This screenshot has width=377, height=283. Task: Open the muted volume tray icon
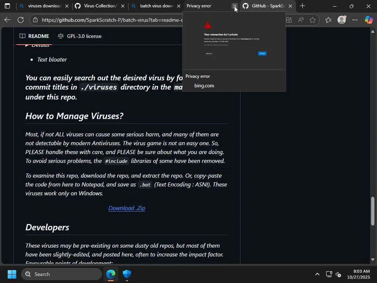(x=338, y=274)
